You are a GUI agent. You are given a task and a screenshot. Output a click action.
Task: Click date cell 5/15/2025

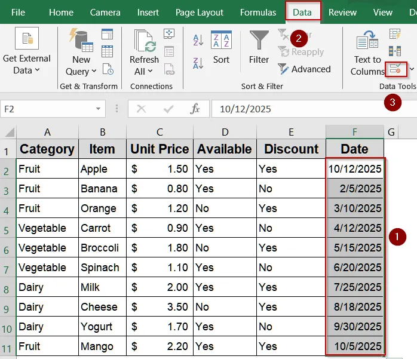pos(355,247)
